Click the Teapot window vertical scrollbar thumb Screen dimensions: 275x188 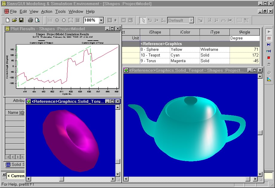pyautogui.click(x=260, y=133)
